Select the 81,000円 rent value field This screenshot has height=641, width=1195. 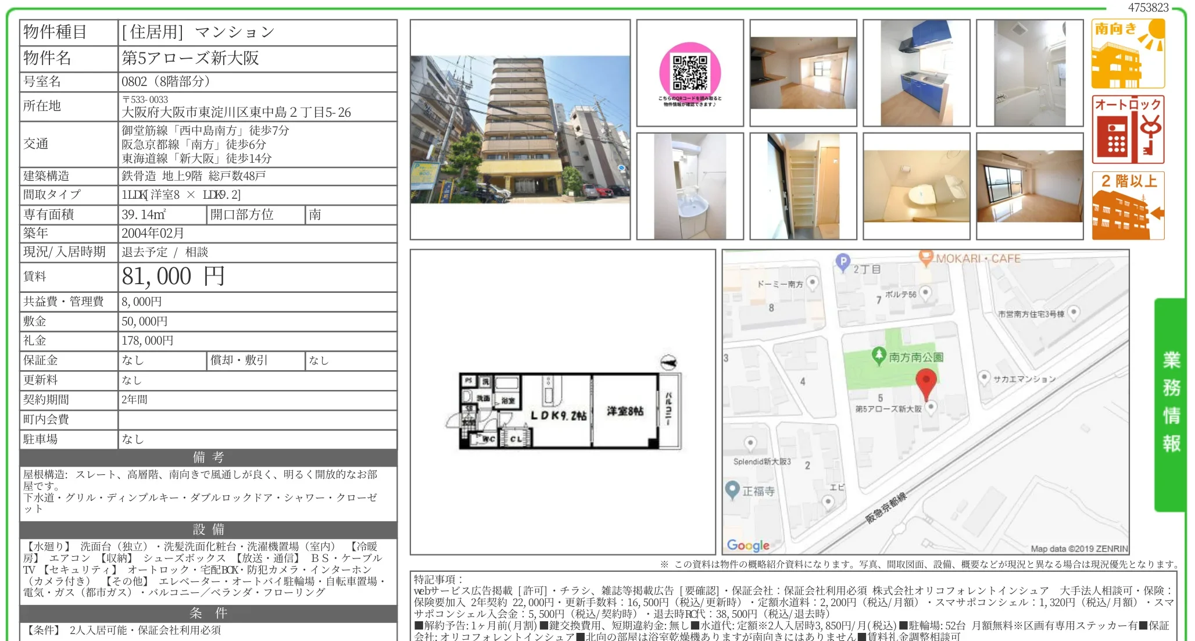pyautogui.click(x=173, y=277)
